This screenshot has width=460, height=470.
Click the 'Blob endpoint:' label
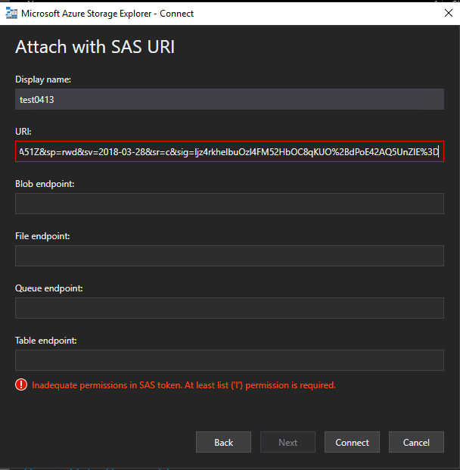[x=45, y=184]
